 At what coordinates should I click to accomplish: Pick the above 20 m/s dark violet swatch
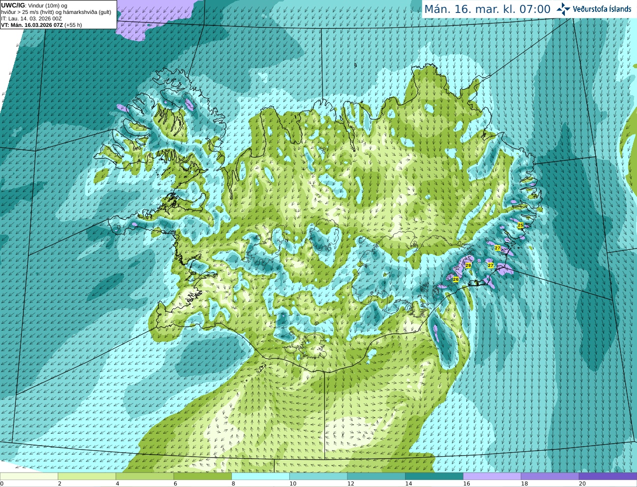(x=608, y=476)
